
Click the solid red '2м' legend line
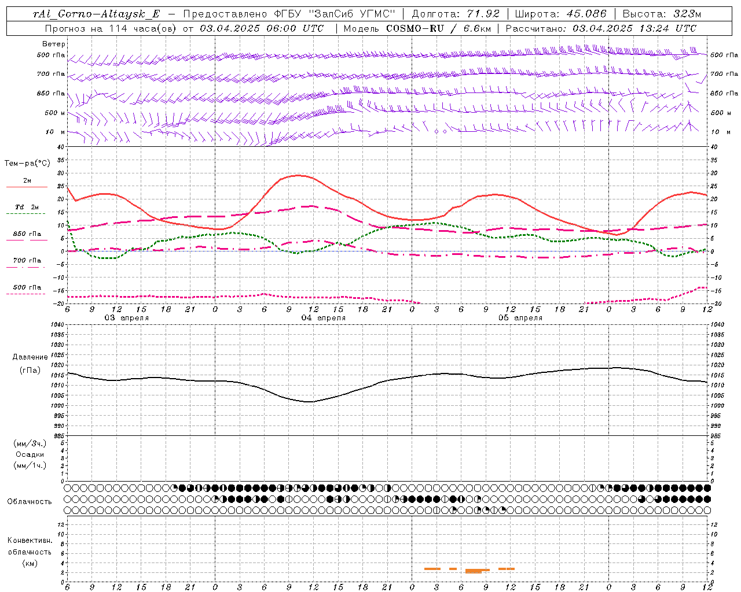(x=27, y=187)
